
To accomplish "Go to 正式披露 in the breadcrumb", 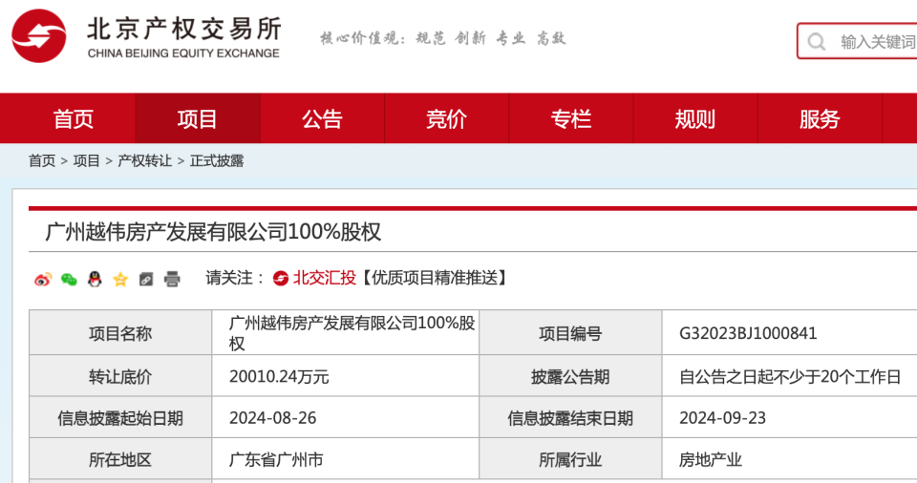I will click(x=217, y=160).
